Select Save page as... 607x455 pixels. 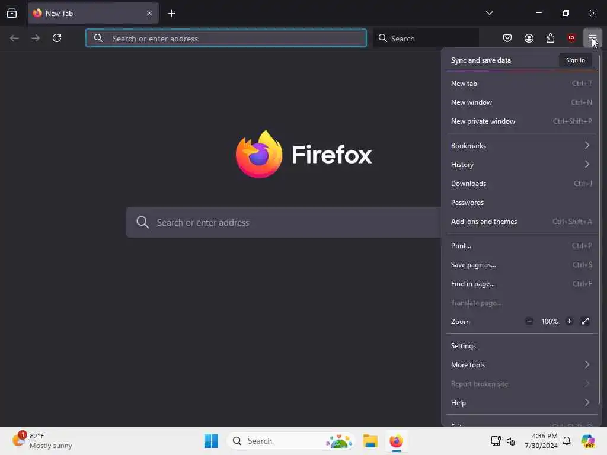(x=522, y=265)
